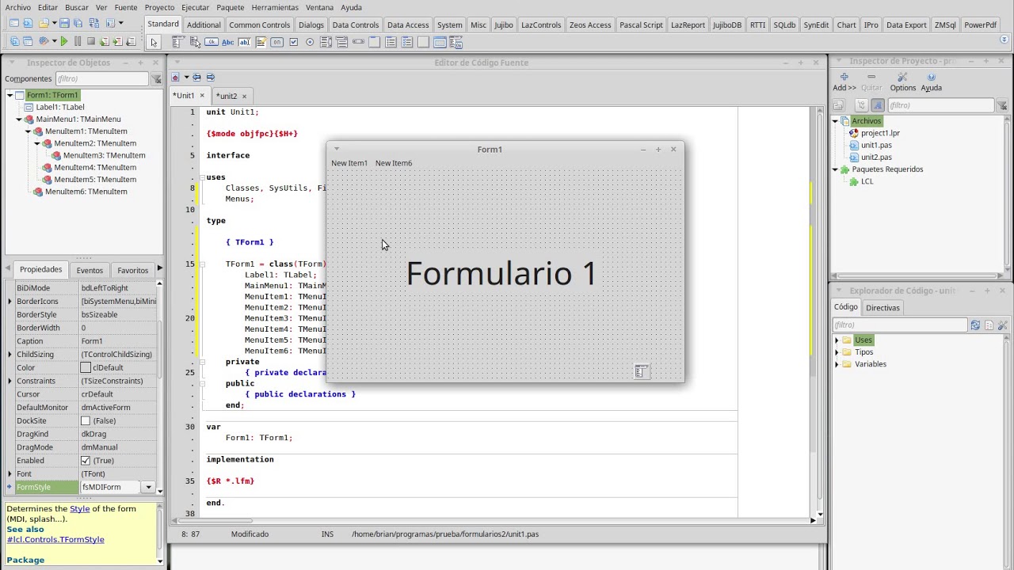The image size is (1014, 570).
Task: Expand the Font property
Action: pyautogui.click(x=10, y=473)
